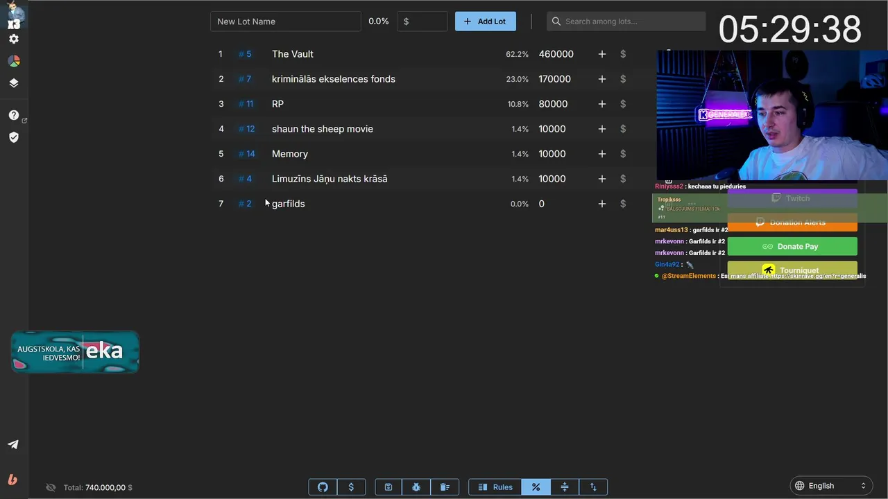Focus the New Lot Name field
Viewport: 888px width, 499px height.
285,21
